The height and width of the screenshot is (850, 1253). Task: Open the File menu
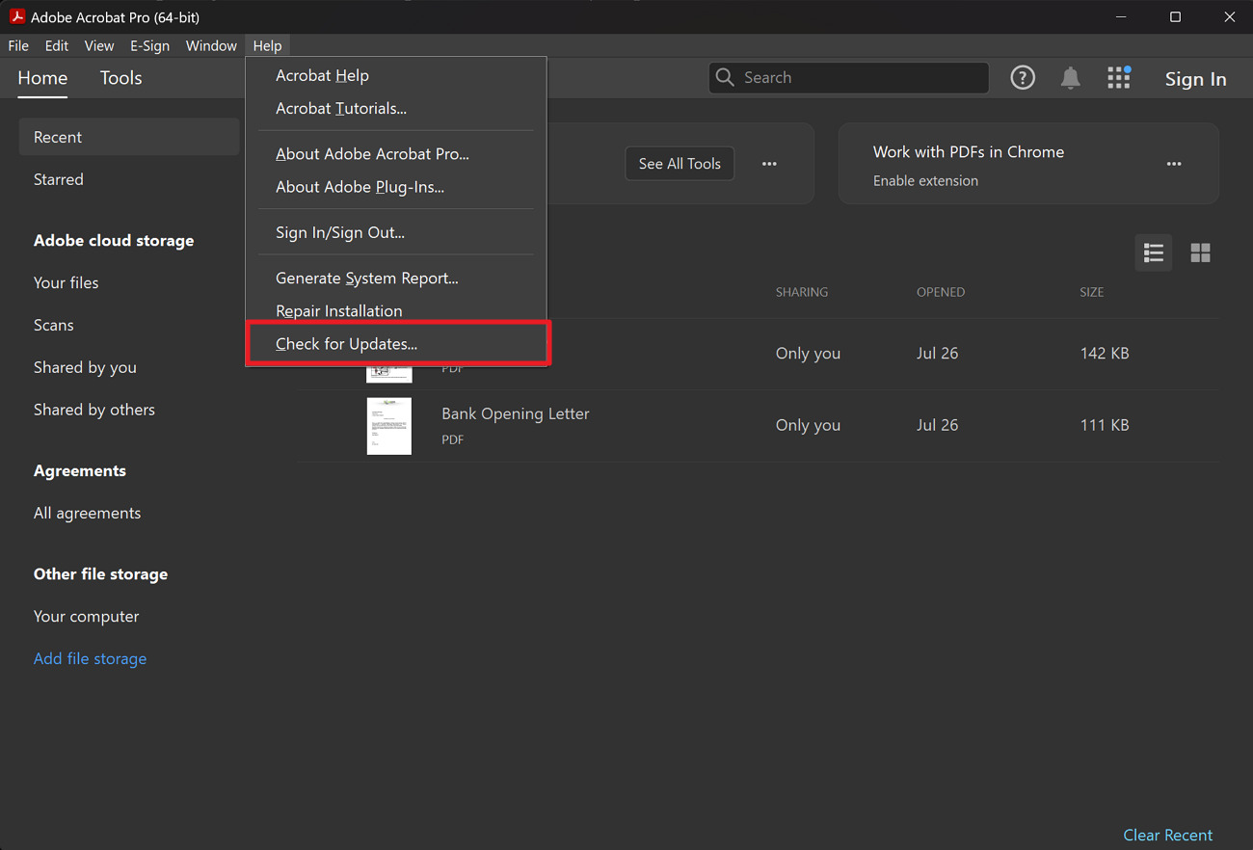click(18, 45)
